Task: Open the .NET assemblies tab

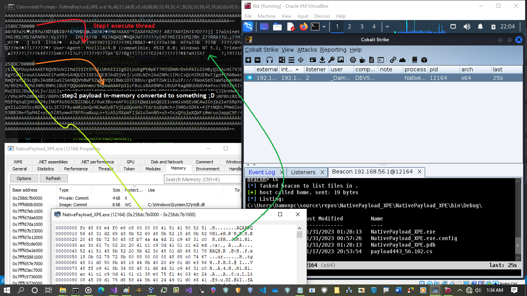Action: coord(53,162)
